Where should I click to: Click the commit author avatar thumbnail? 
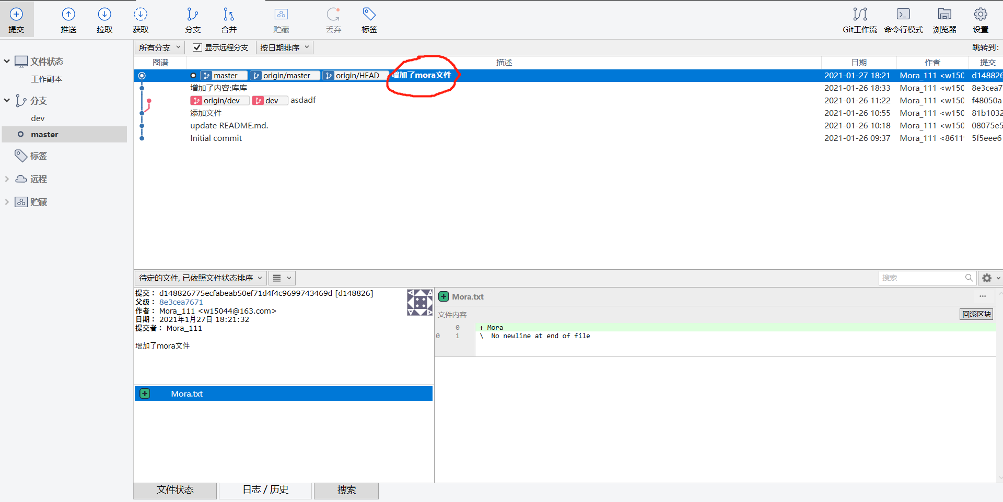pos(419,302)
